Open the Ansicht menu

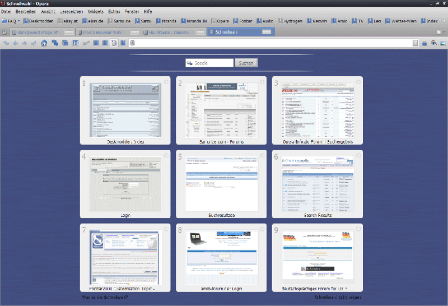point(48,12)
